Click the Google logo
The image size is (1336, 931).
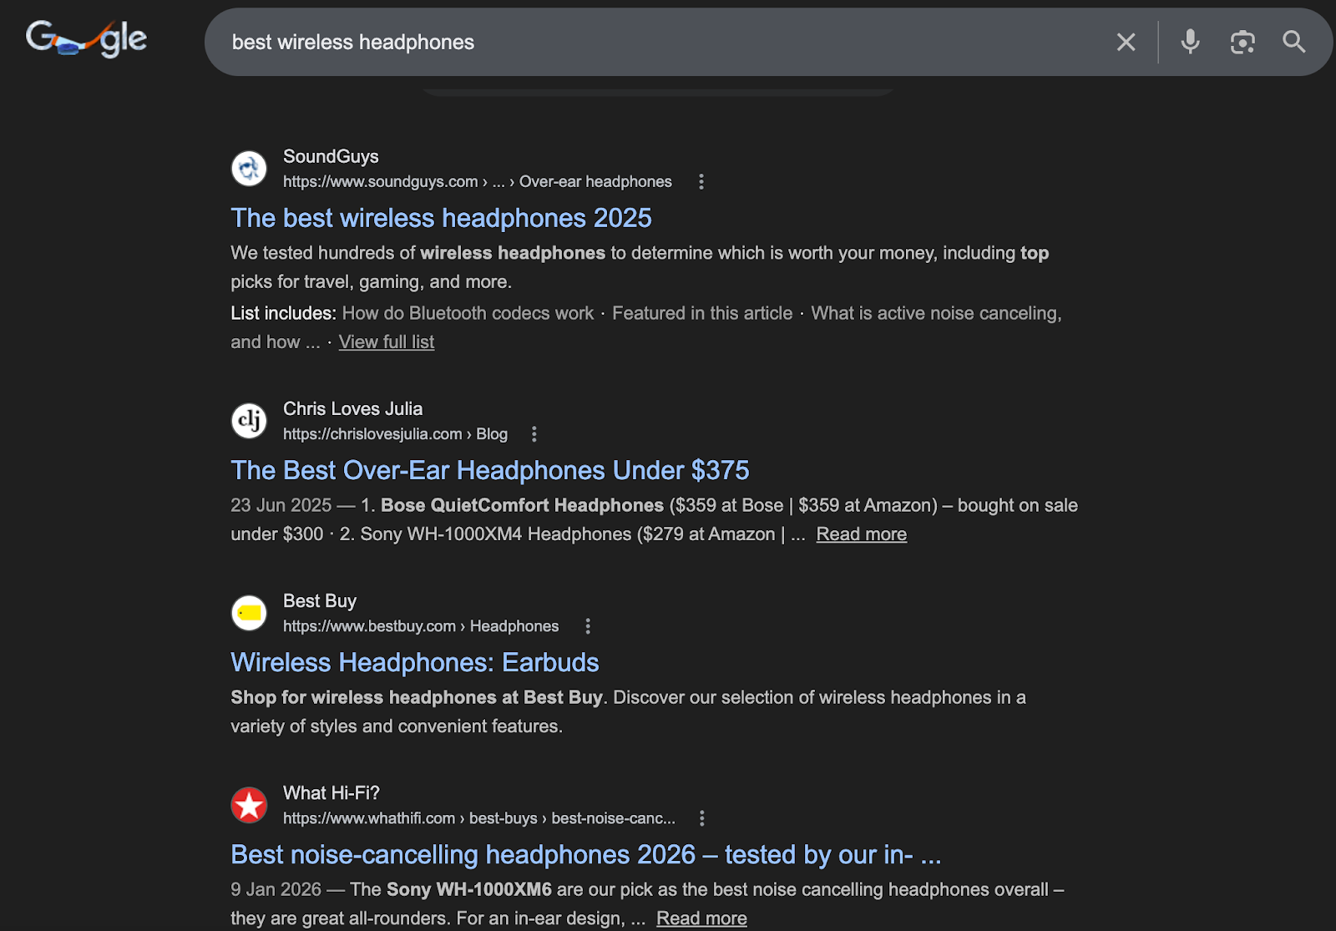(85, 38)
